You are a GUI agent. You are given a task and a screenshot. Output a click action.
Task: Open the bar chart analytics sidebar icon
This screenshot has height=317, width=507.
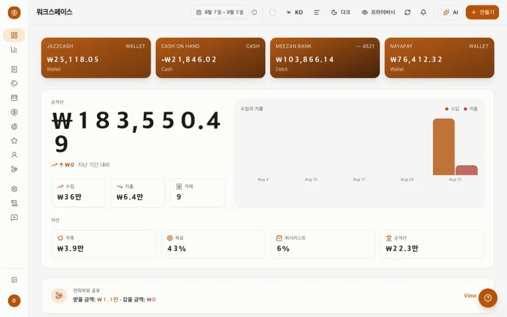click(14, 50)
